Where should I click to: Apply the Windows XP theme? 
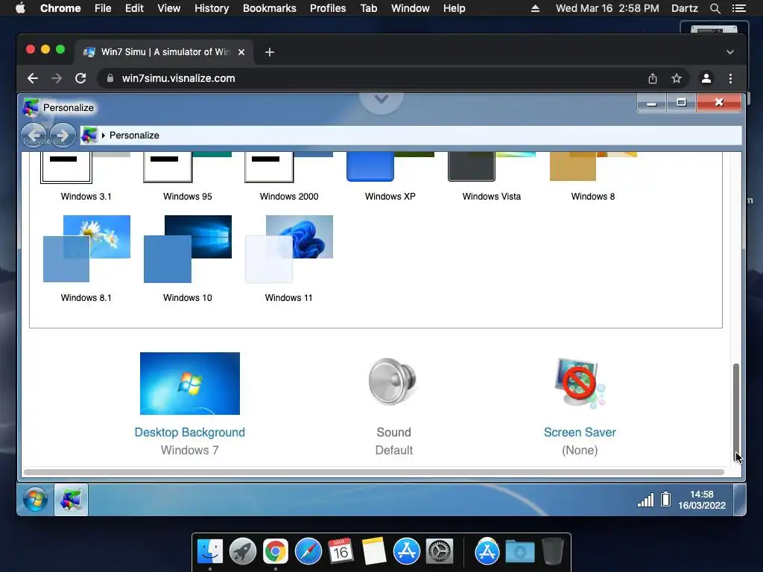390,168
